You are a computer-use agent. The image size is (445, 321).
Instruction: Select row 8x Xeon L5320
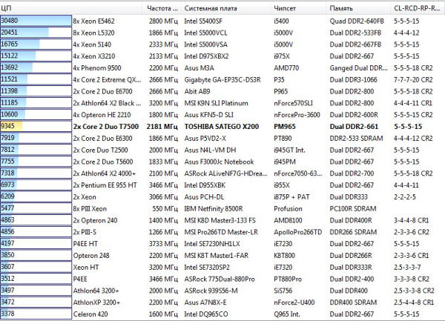[222, 33]
